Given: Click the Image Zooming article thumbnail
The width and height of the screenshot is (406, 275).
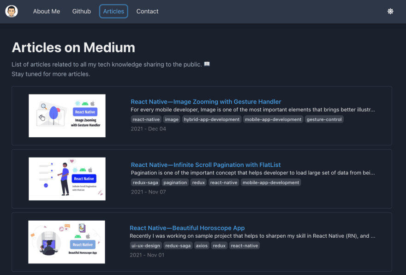Looking at the screenshot, I should pos(67,116).
